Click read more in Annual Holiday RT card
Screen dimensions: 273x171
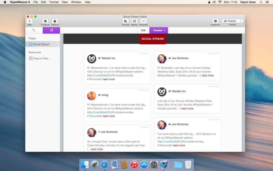[x=208, y=76]
